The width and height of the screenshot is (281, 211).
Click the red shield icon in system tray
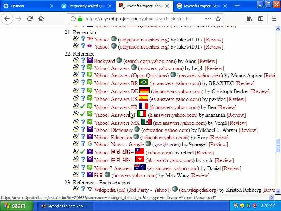[255, 205]
